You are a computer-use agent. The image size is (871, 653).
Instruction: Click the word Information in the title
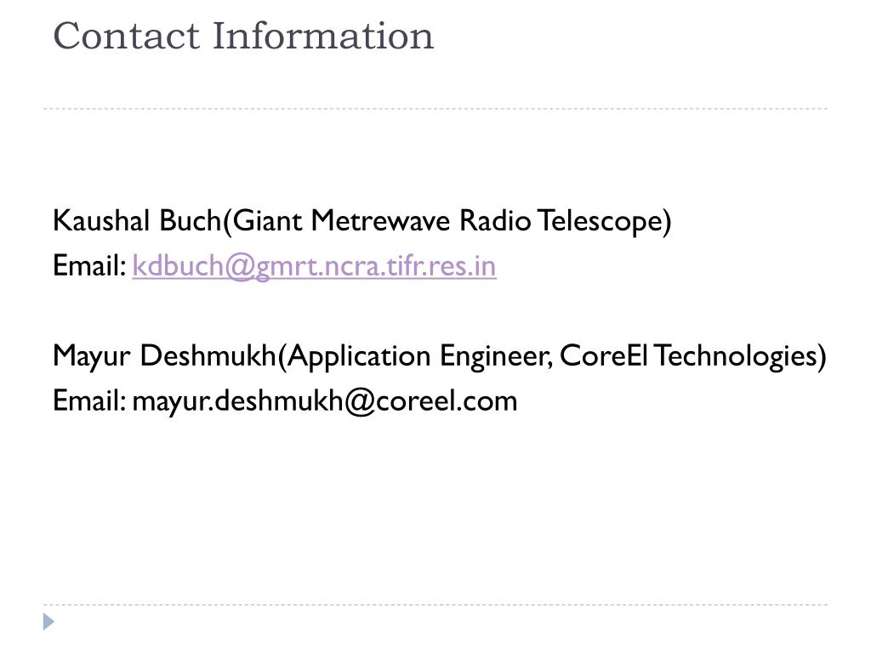tap(323, 36)
